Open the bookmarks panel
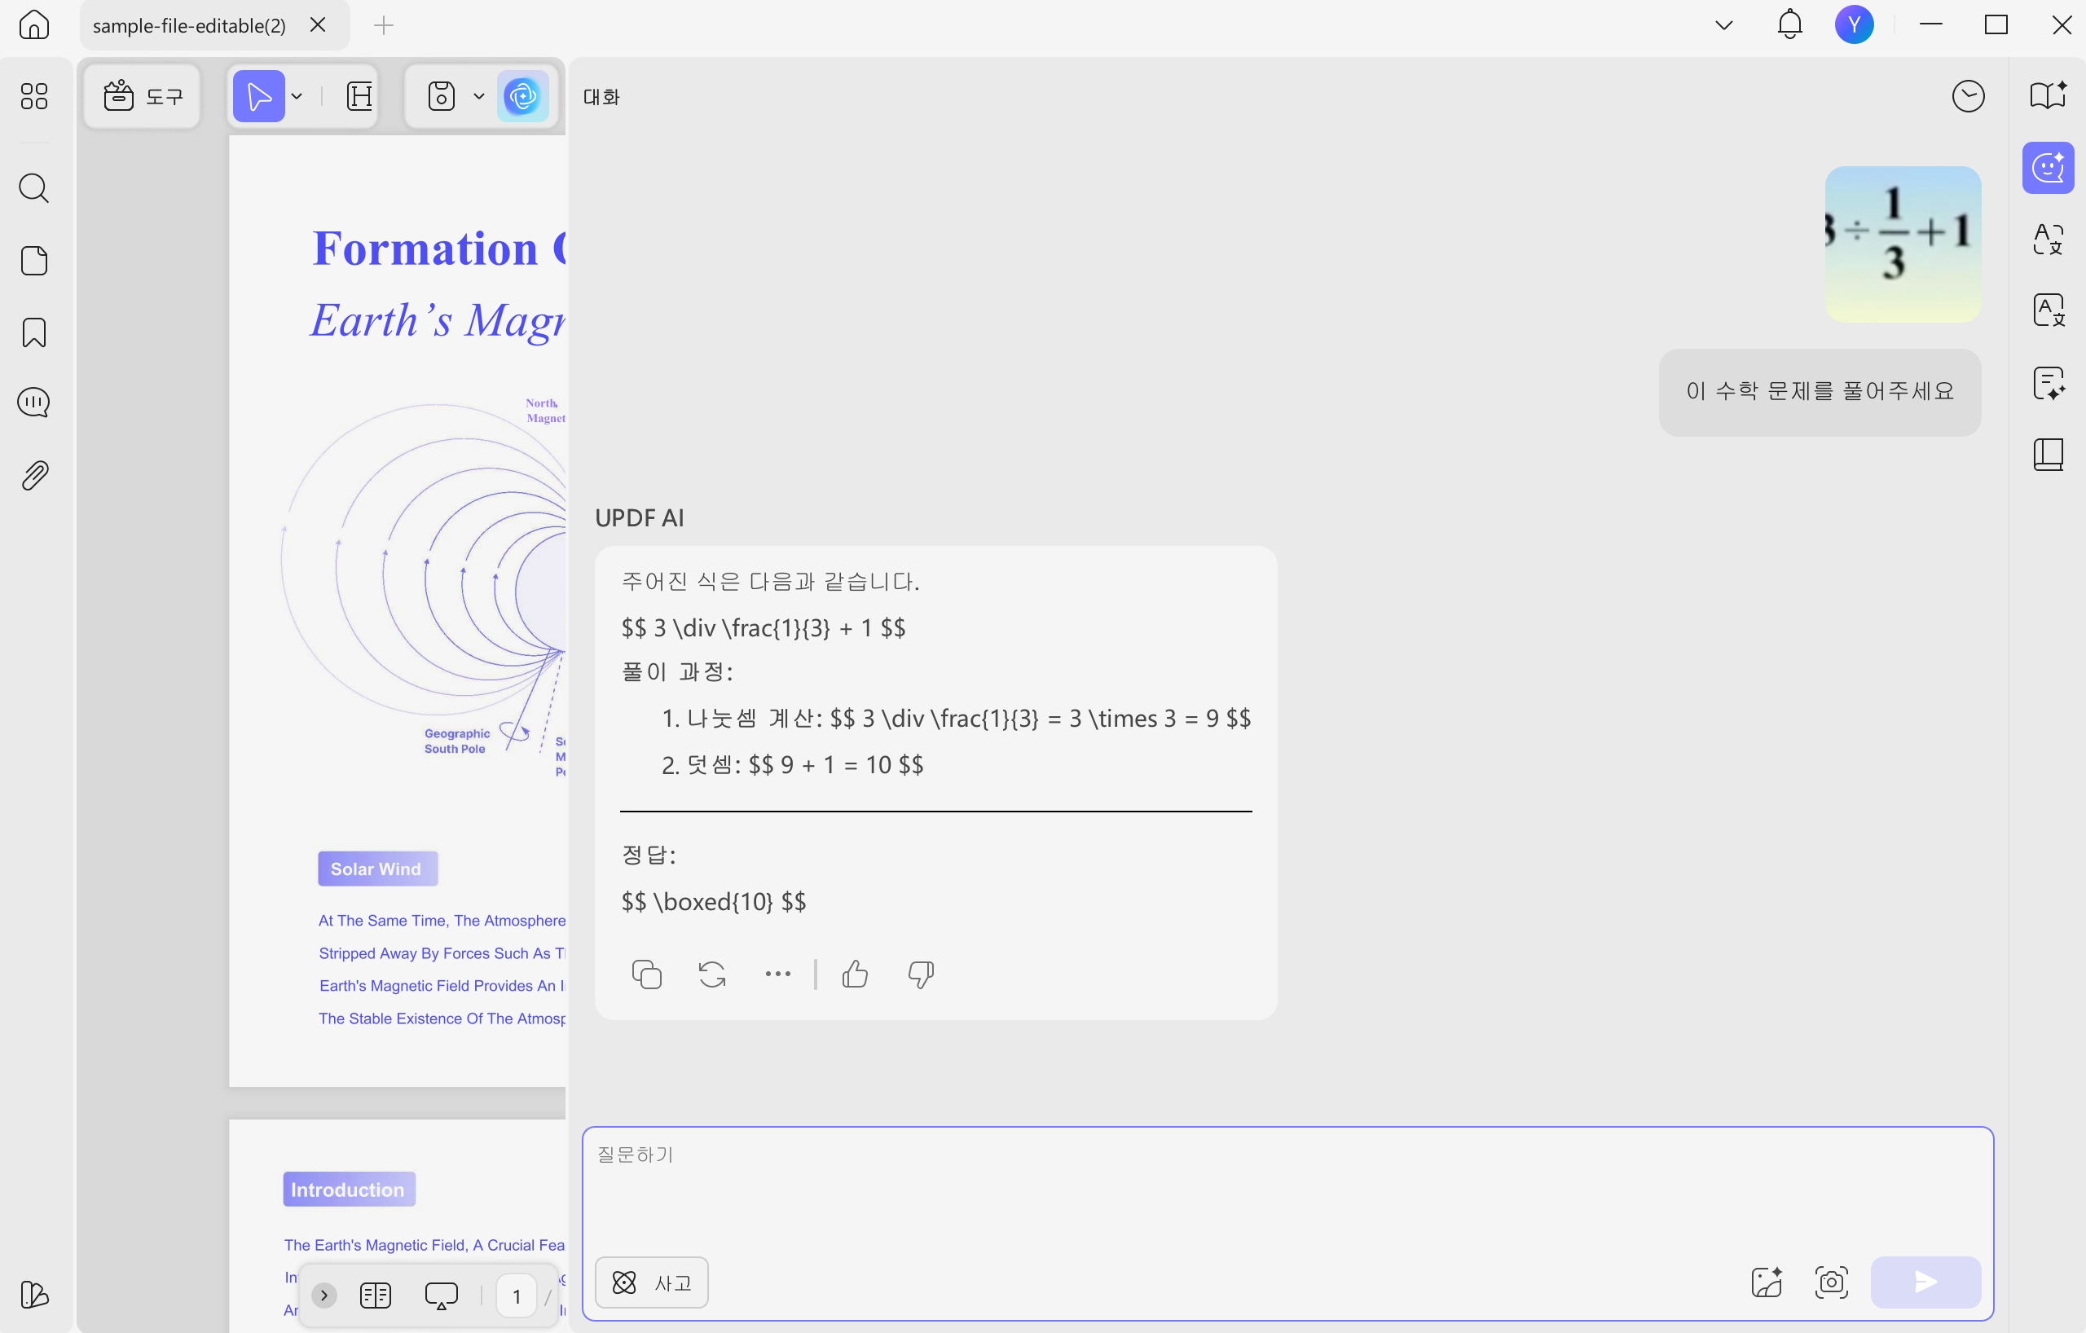Screen dimensions: 2086x1333 tap(33, 332)
